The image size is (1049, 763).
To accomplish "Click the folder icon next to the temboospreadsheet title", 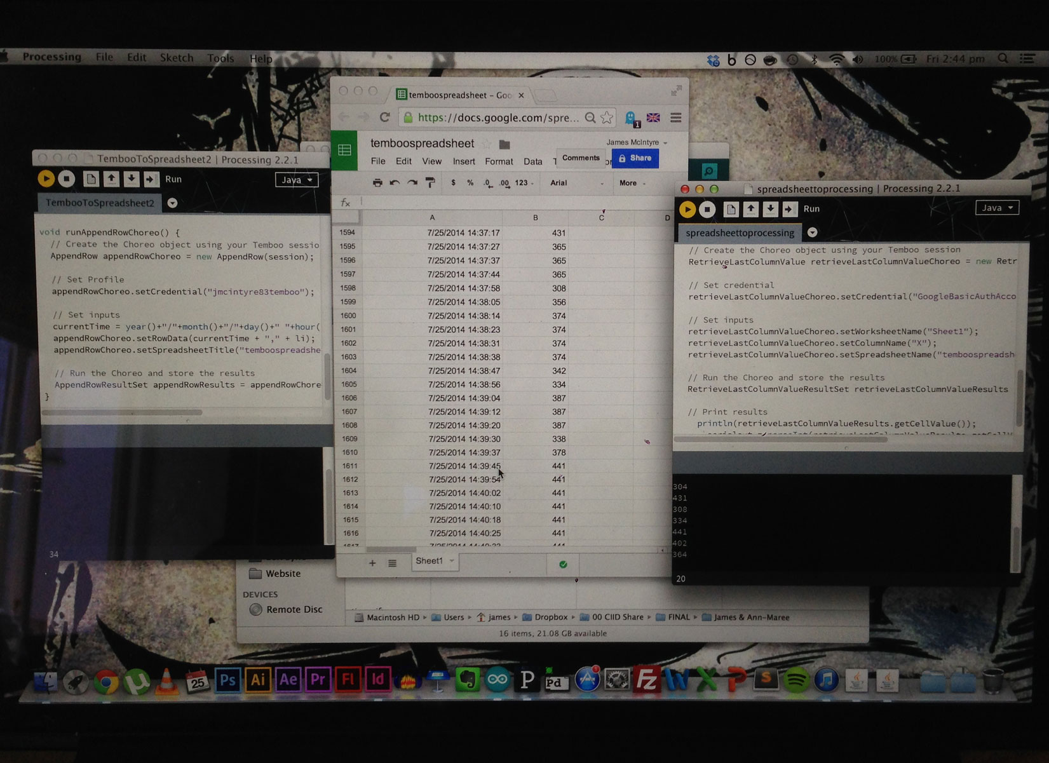I will (504, 144).
